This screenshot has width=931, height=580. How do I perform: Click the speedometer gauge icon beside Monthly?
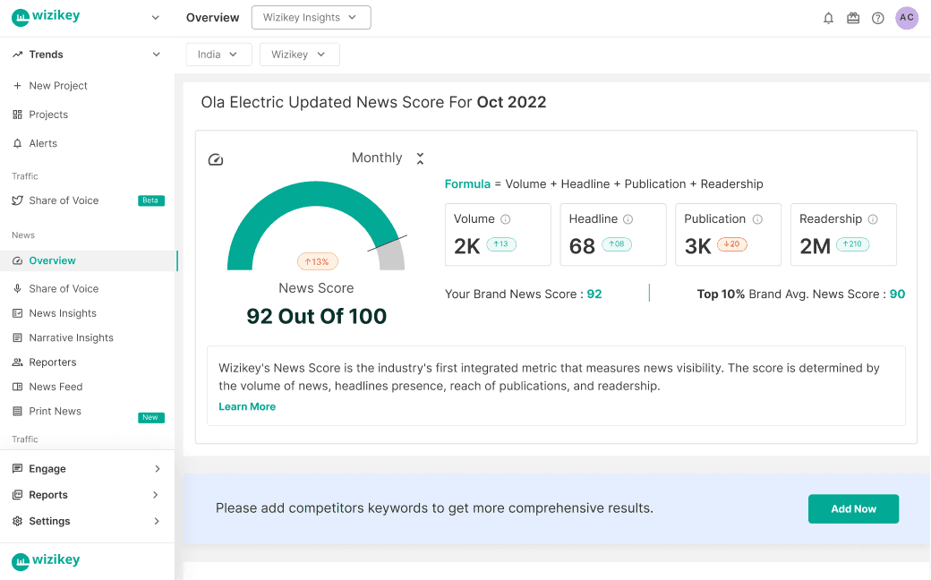pyautogui.click(x=215, y=160)
